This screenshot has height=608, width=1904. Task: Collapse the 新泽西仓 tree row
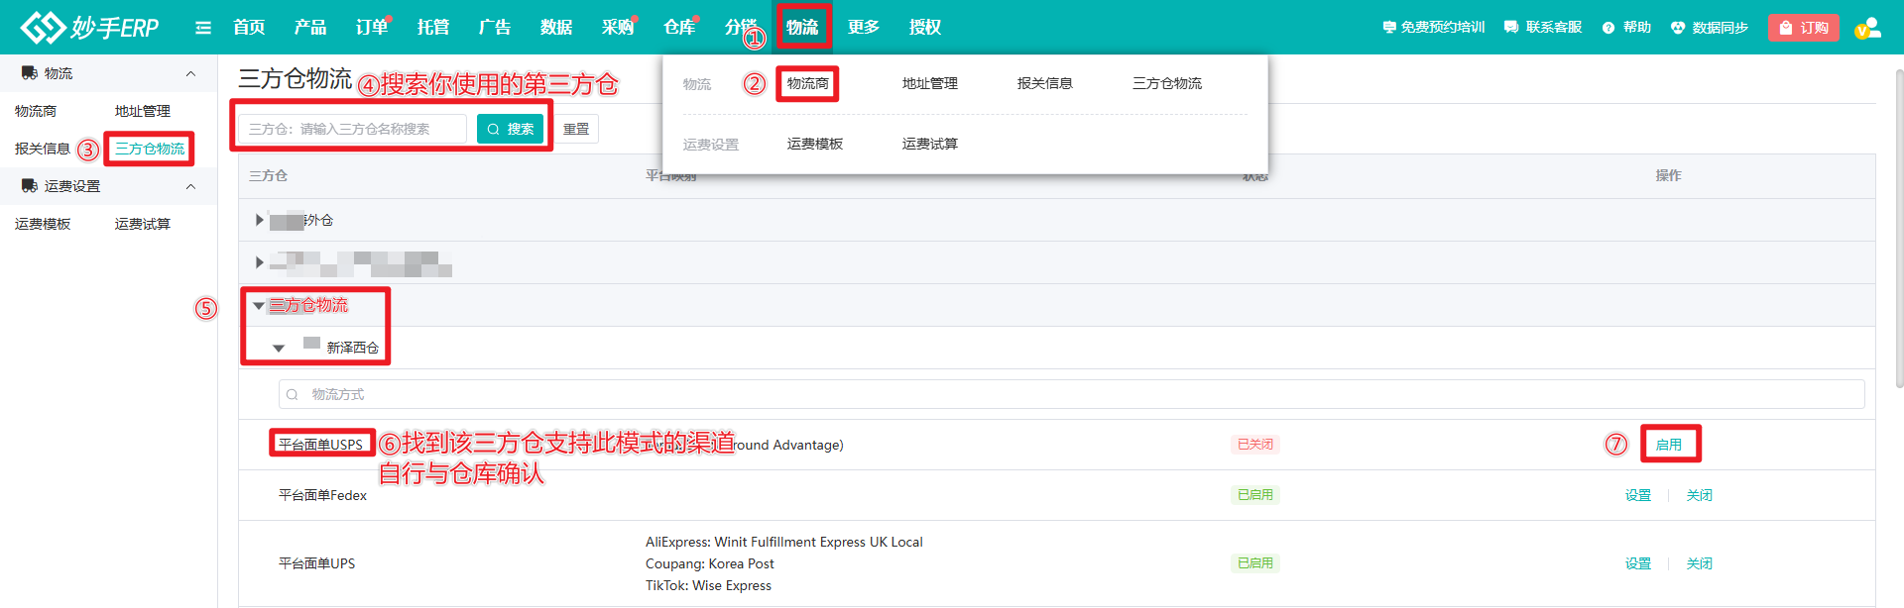point(279,349)
